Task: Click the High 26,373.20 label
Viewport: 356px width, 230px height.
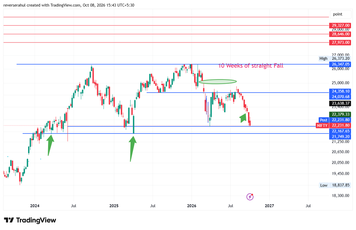Action: tap(335, 59)
